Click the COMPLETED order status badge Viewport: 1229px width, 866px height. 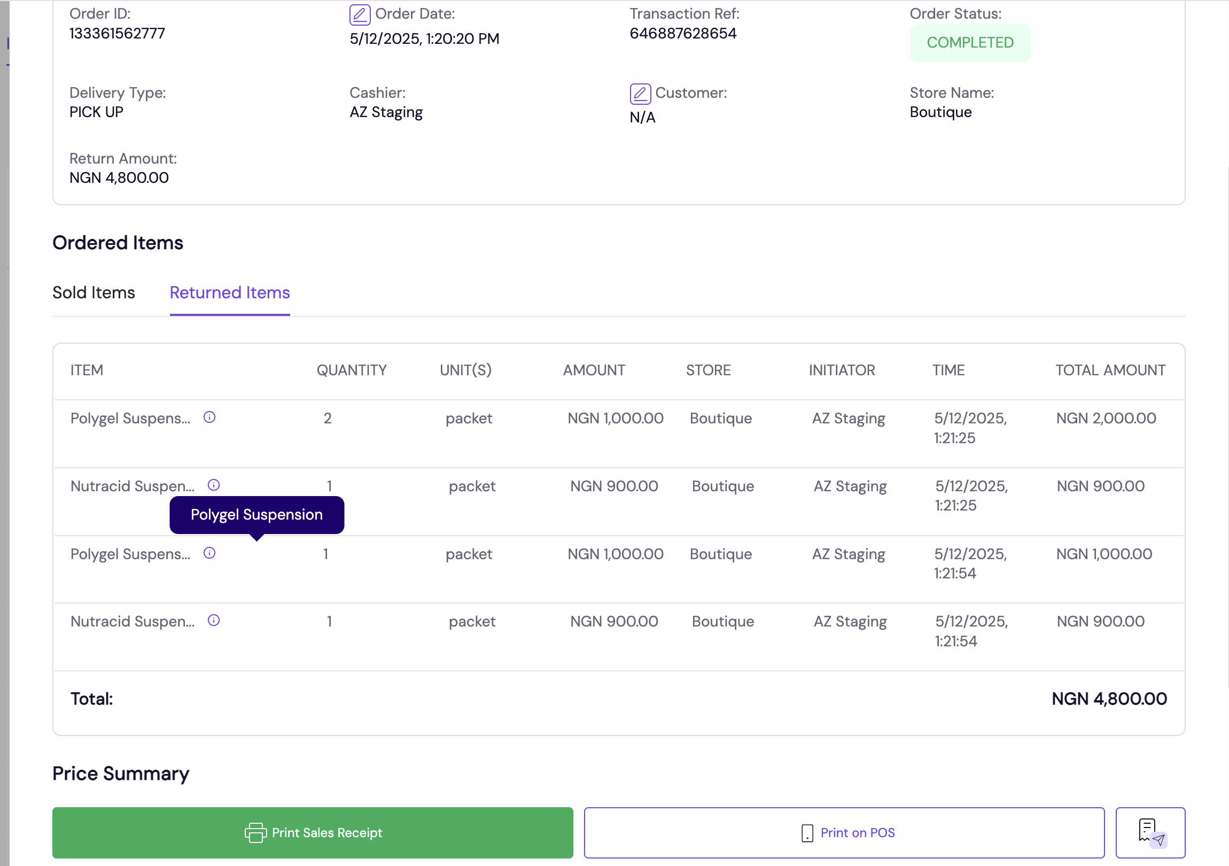pos(969,43)
